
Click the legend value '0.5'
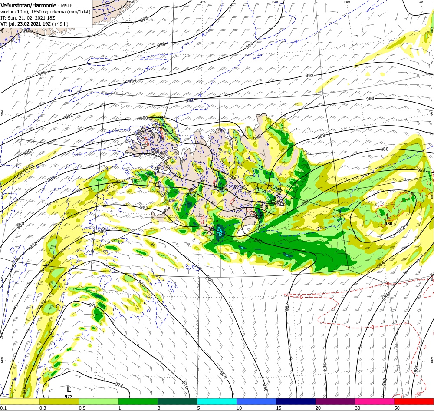click(x=82, y=408)
